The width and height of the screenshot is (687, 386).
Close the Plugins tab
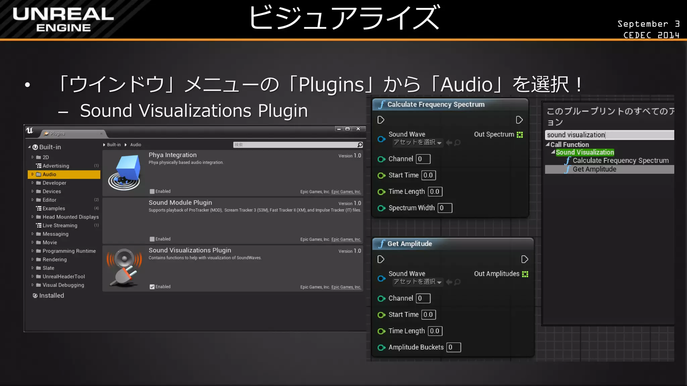tap(101, 134)
